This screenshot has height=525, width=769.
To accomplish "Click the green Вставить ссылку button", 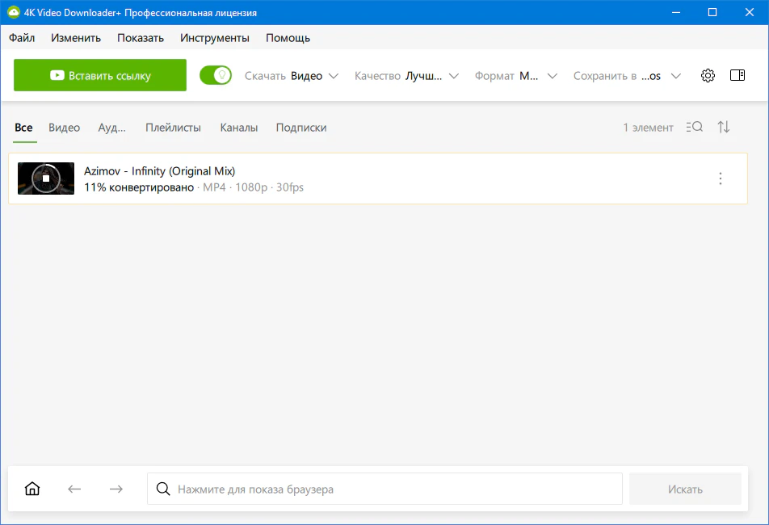I will pyautogui.click(x=100, y=75).
